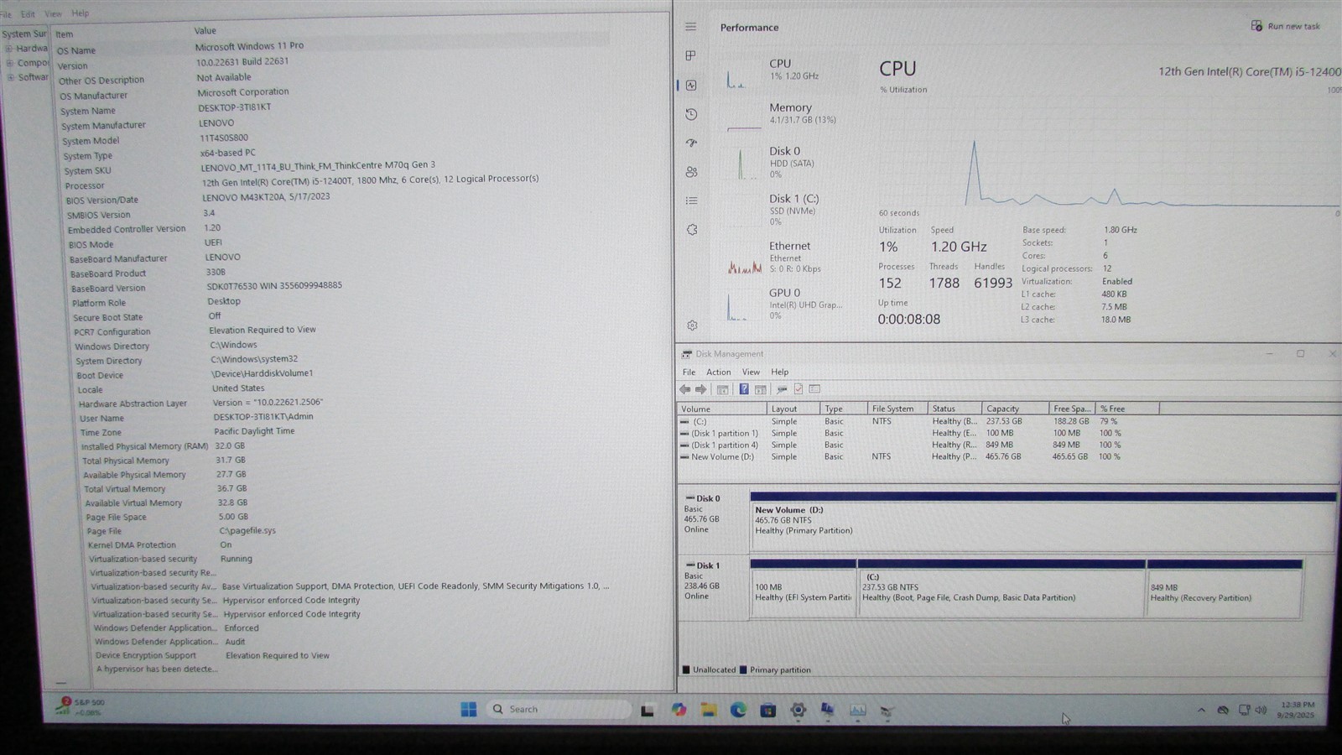1342x755 pixels.
Task: Switch to System Information on the taskbar
Action: [x=827, y=711]
